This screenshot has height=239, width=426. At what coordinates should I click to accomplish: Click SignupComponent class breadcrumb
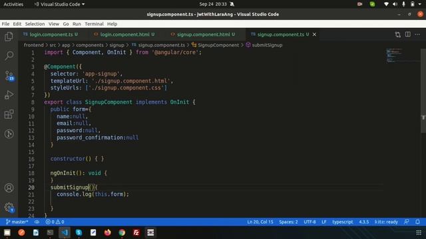click(215, 45)
